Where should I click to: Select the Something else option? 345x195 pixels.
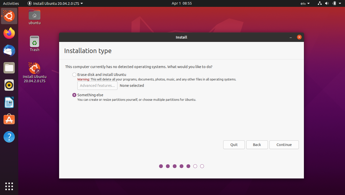tap(74, 95)
